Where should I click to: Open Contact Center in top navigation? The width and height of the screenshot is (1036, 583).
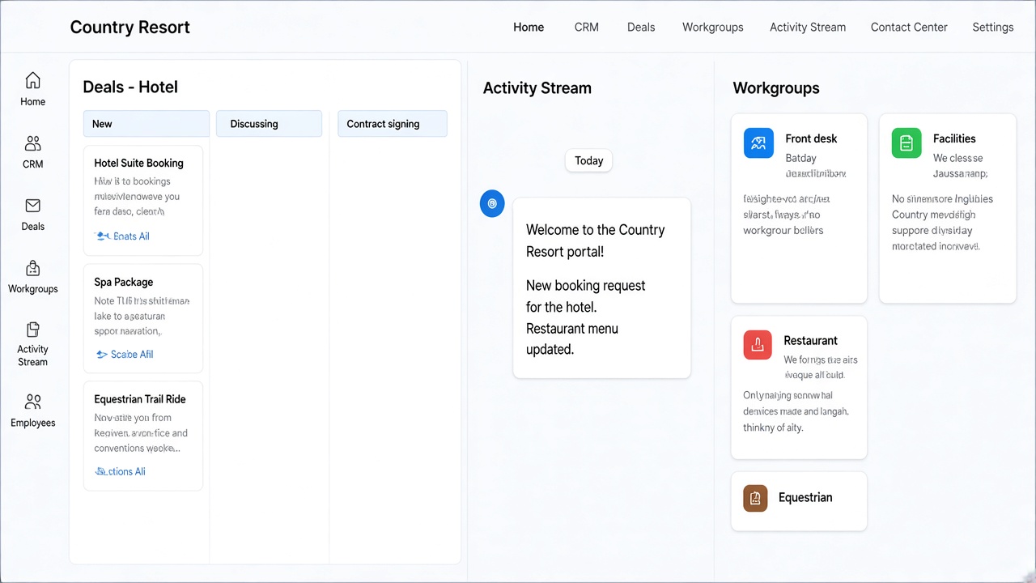[909, 27]
